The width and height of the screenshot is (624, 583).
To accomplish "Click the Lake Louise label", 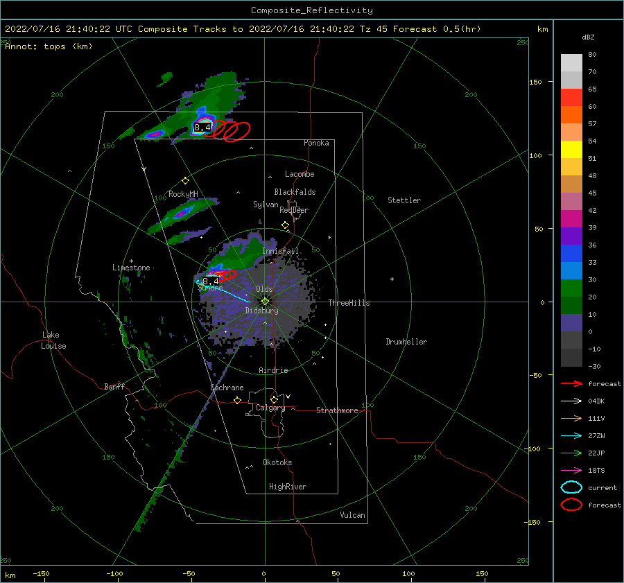I will (53, 340).
